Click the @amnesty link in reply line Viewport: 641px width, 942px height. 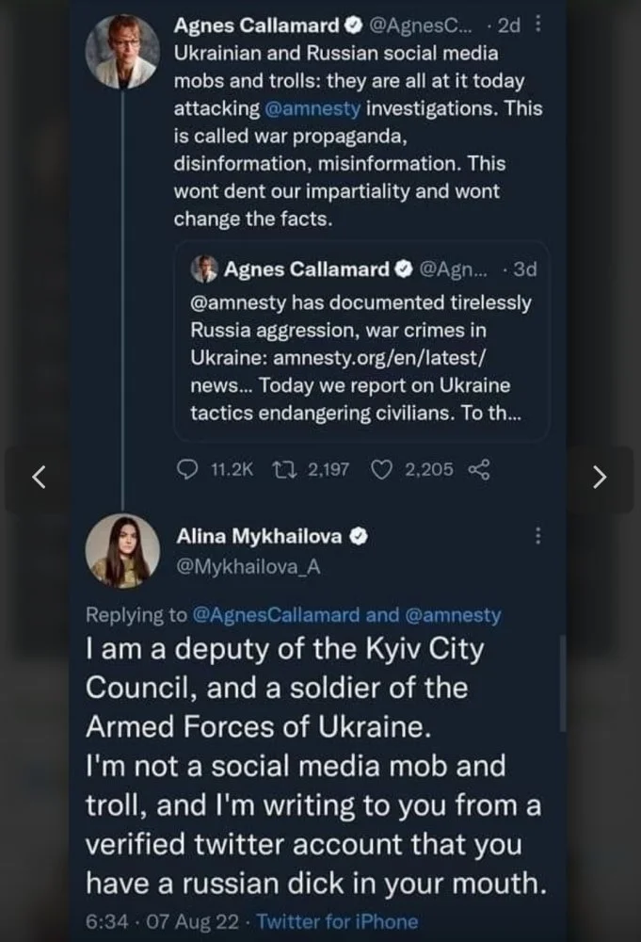pos(454,615)
